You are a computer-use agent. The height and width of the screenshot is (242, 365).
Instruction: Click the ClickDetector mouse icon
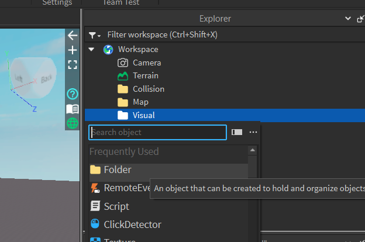point(95,224)
